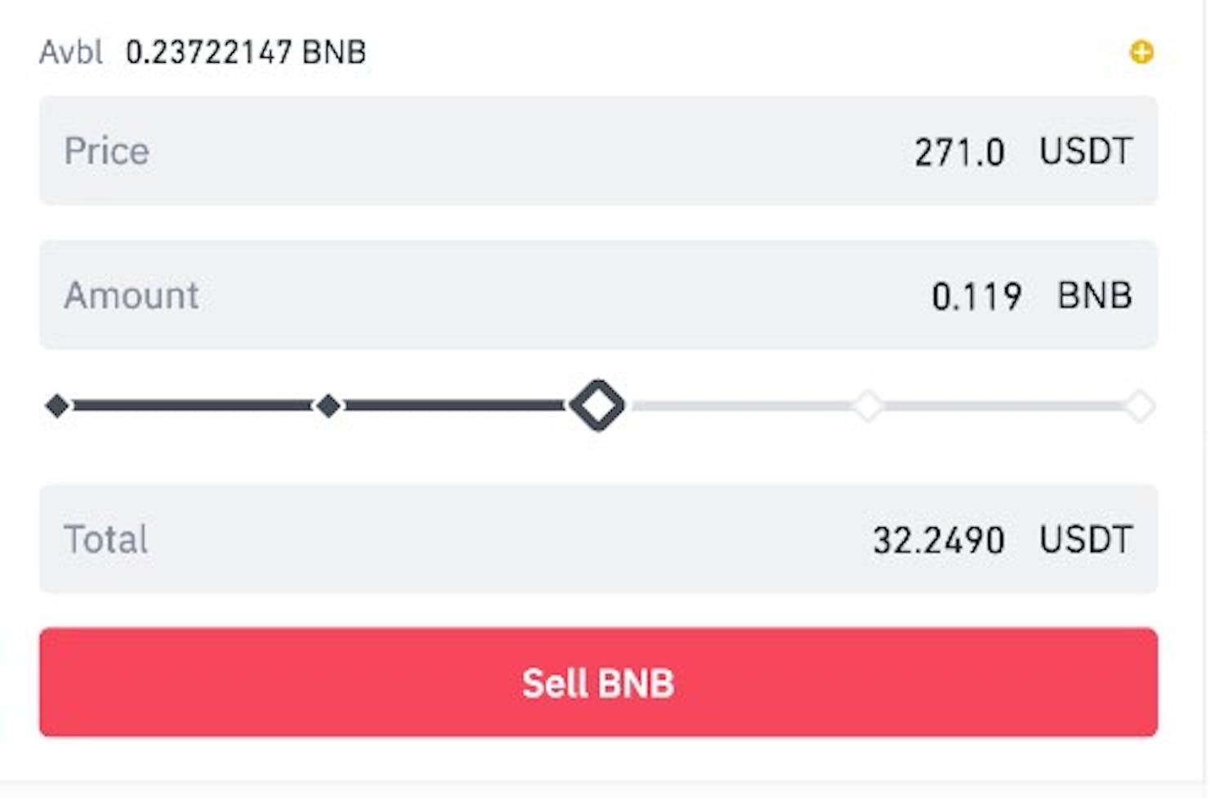Click the amount value 0.119
Image resolution: width=1210 pixels, height=798 pixels.
point(976,297)
